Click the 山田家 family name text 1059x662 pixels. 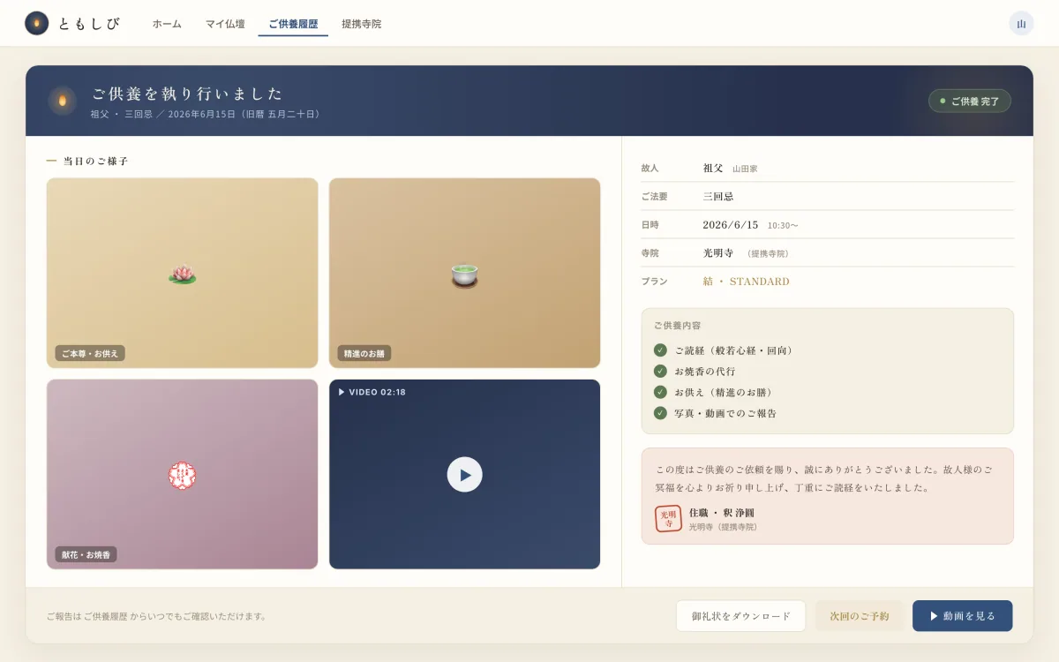745,168
